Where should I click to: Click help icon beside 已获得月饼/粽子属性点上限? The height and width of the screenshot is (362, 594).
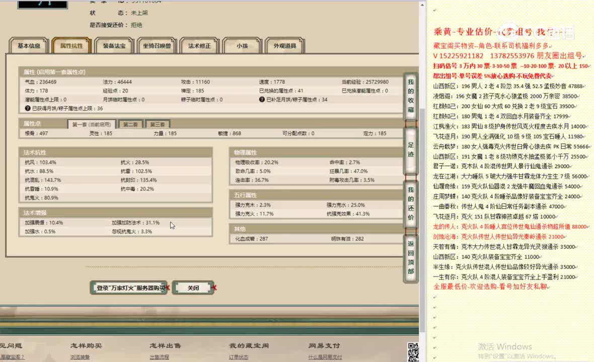(x=28, y=108)
